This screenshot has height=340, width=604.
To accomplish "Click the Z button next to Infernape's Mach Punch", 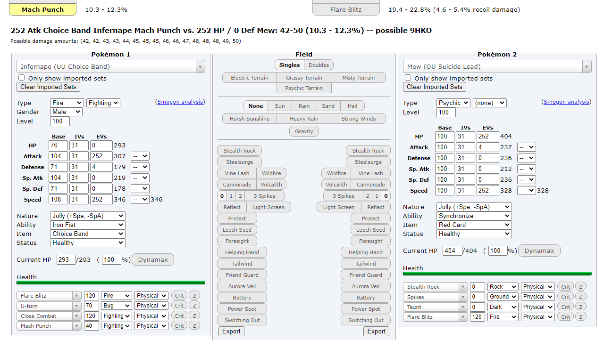I will (x=194, y=326).
